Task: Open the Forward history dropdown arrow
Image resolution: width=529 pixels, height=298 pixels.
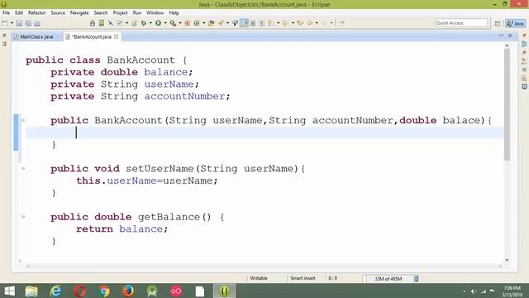Action: 331,23
